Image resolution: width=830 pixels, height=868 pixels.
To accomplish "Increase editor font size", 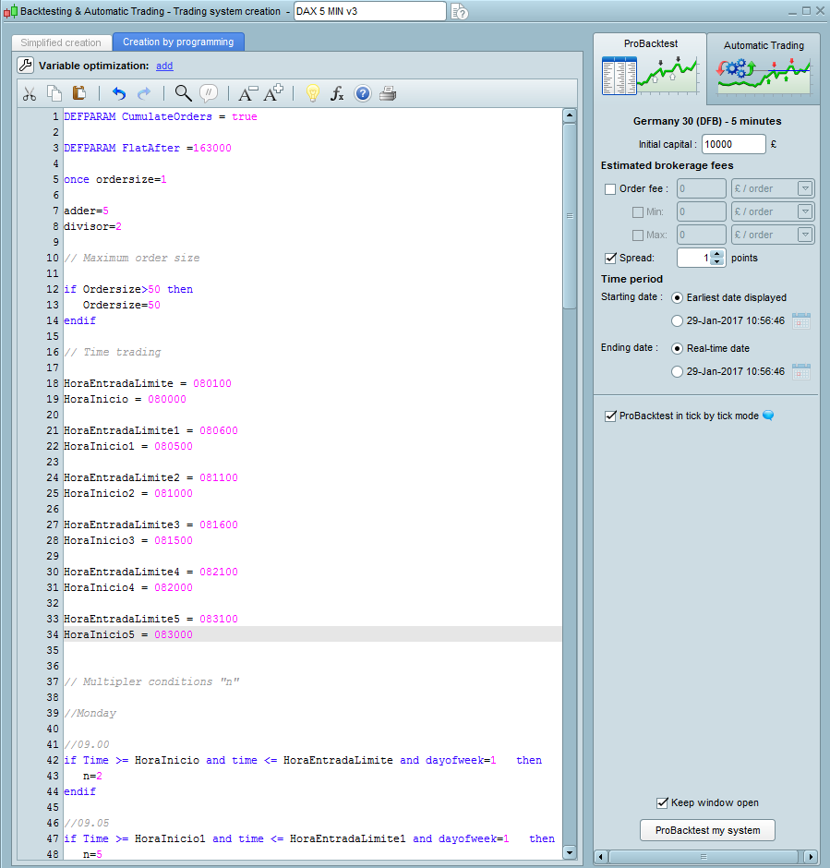I will tap(273, 93).
